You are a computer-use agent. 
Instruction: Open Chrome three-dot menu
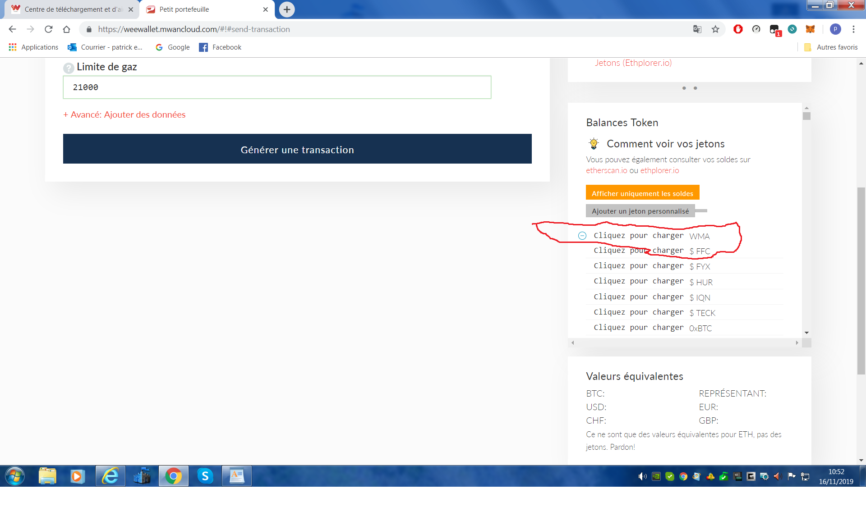853,29
